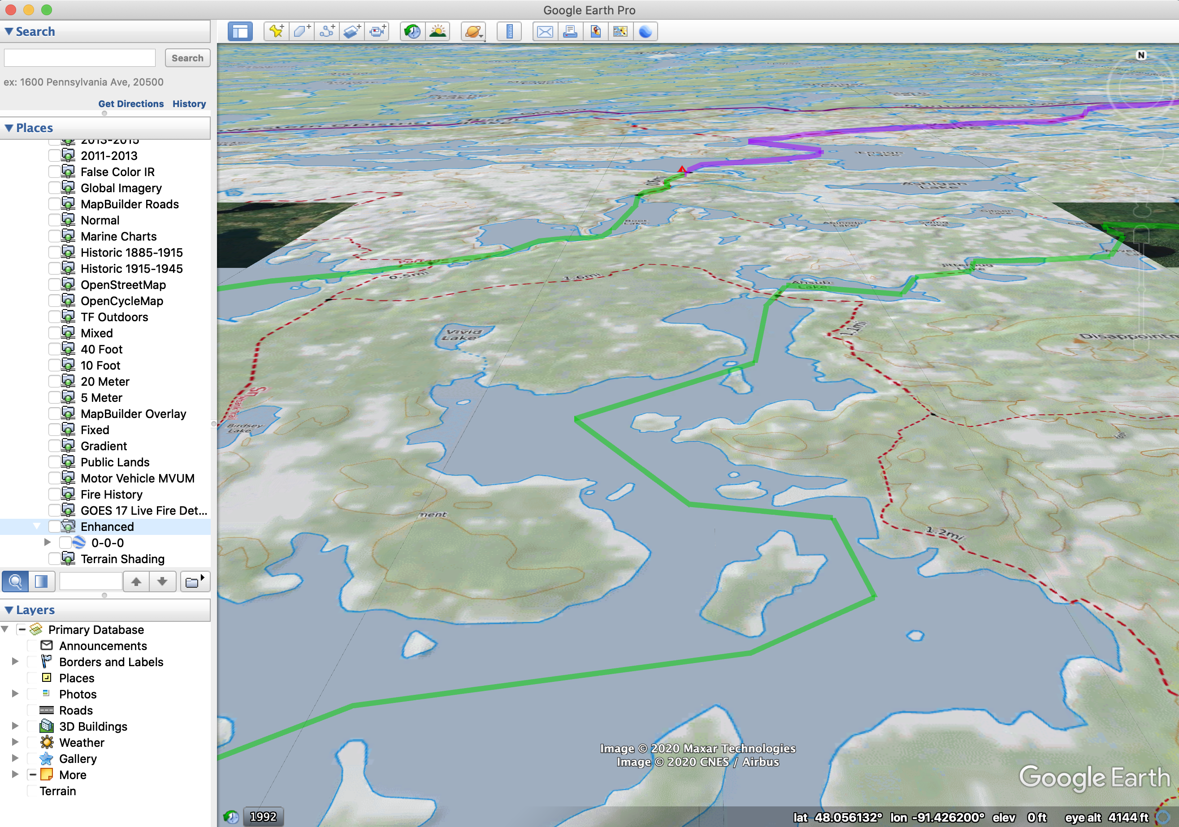Move selected place down with arrow
This screenshot has width=1179, height=827.
point(162,581)
